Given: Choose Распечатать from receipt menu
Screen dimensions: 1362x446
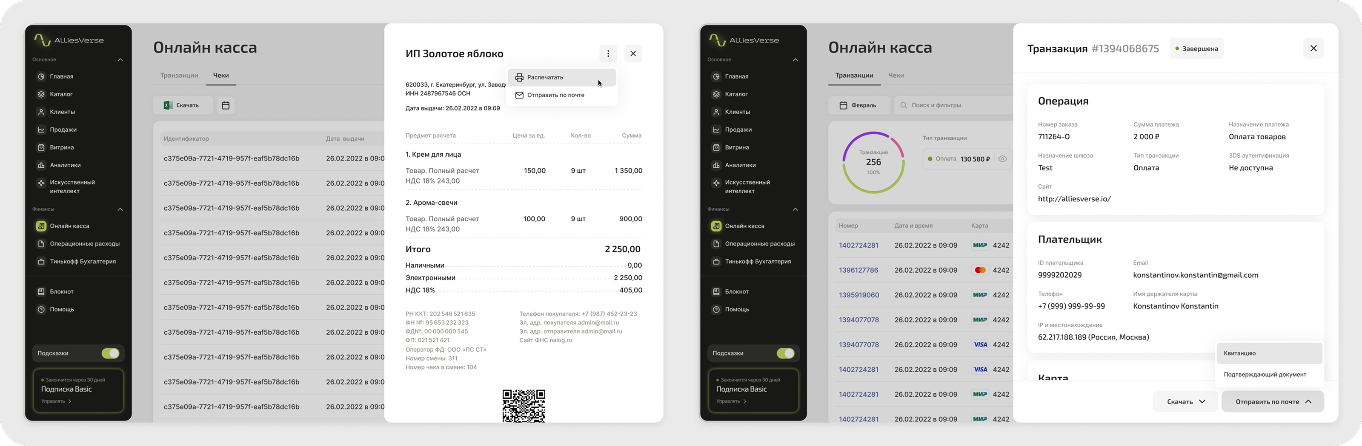Looking at the screenshot, I should tap(562, 77).
